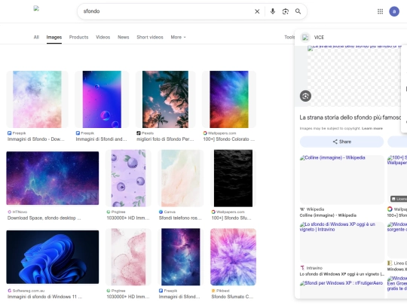This screenshot has height=305, width=407.
Task: Open the purple nebula Freepik thumbnail
Action: (181, 257)
